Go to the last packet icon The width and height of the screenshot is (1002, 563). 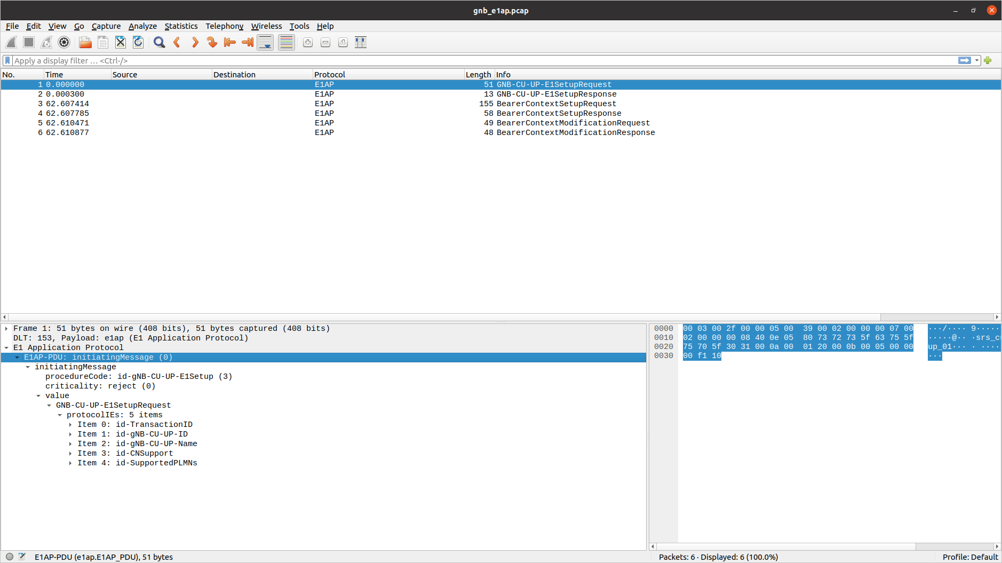(248, 43)
